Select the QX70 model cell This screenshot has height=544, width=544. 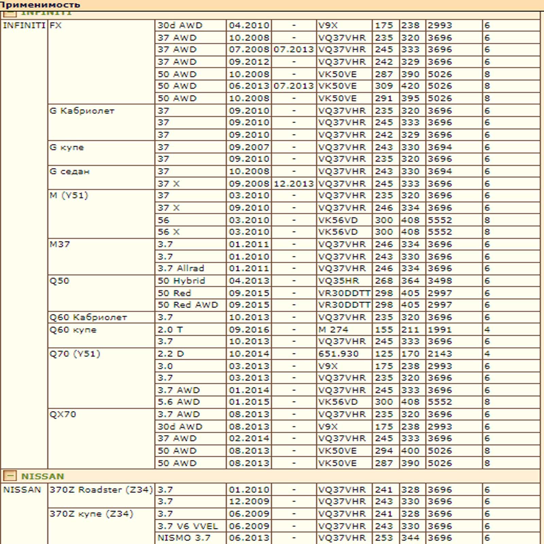click(63, 414)
